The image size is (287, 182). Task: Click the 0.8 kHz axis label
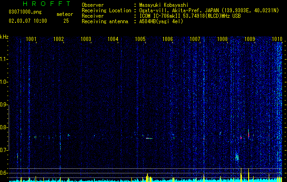tap(4, 127)
